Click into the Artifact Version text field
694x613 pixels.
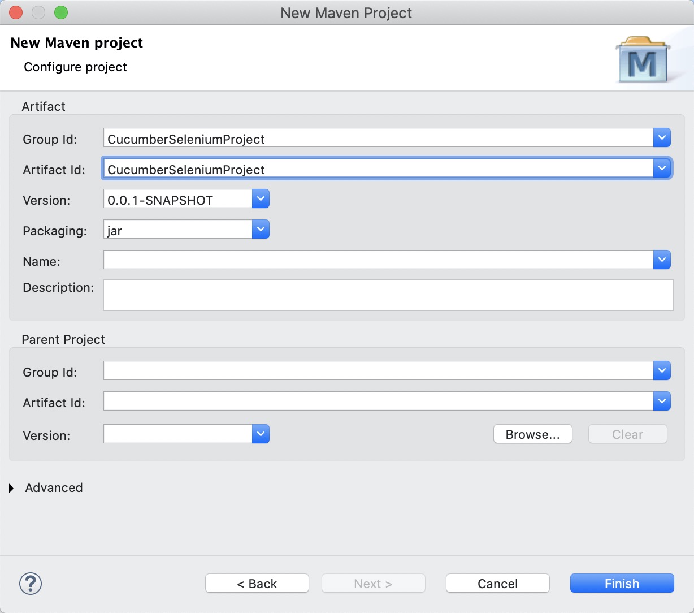(x=177, y=198)
